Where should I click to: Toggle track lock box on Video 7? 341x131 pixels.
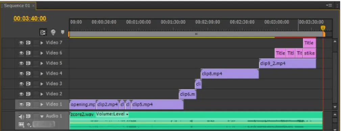pyautogui.click(x=36, y=43)
